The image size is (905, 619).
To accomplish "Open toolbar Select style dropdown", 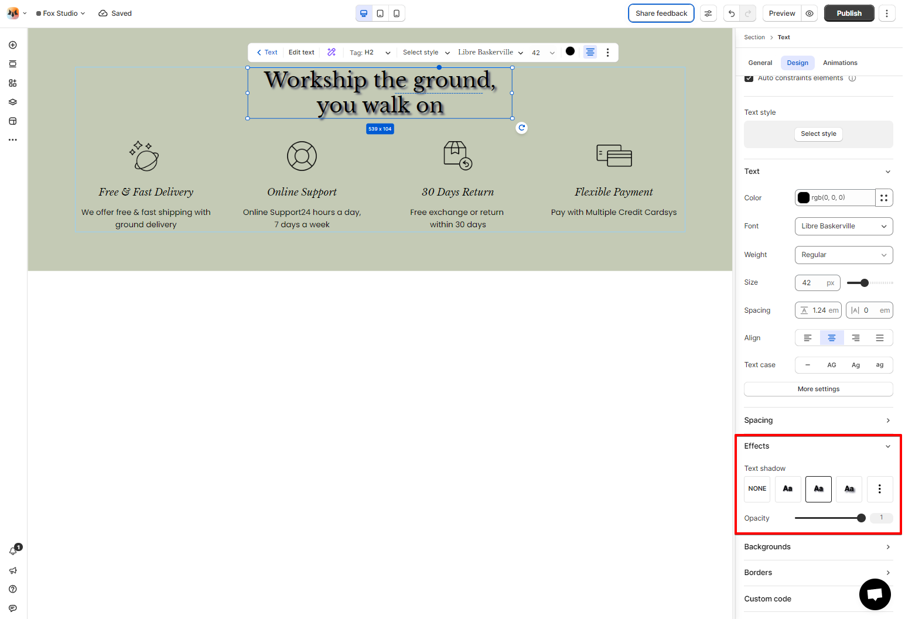I will coord(426,52).
